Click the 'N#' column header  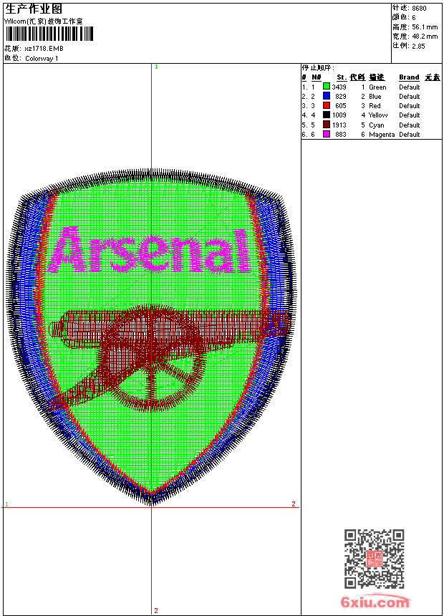[317, 77]
